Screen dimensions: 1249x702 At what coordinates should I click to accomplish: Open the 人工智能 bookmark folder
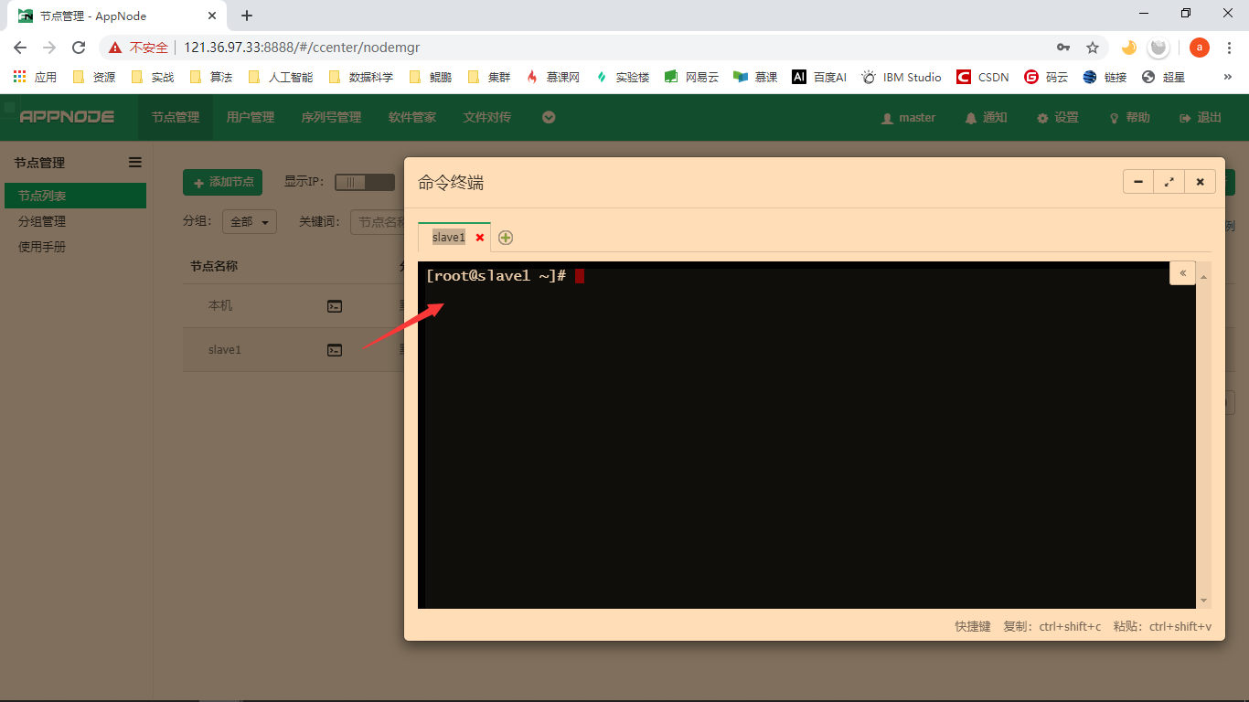click(x=281, y=77)
